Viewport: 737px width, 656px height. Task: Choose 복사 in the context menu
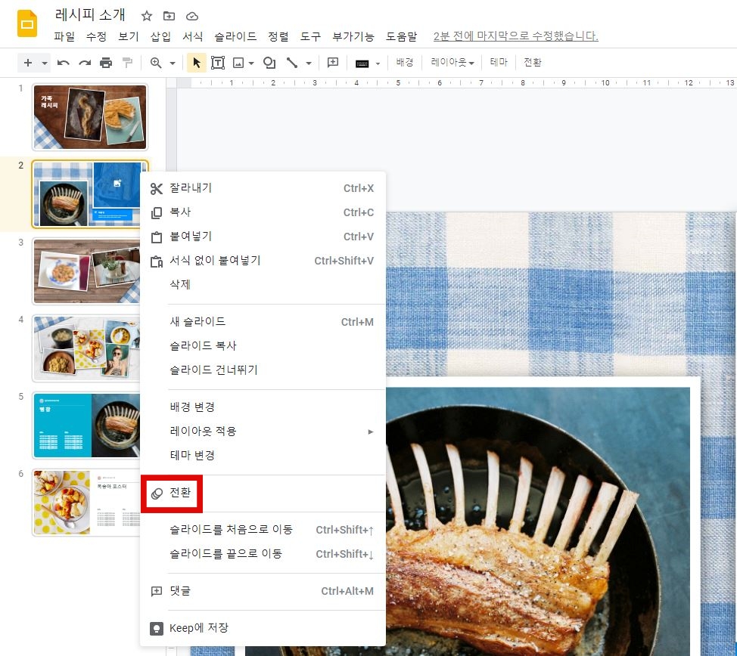263,212
